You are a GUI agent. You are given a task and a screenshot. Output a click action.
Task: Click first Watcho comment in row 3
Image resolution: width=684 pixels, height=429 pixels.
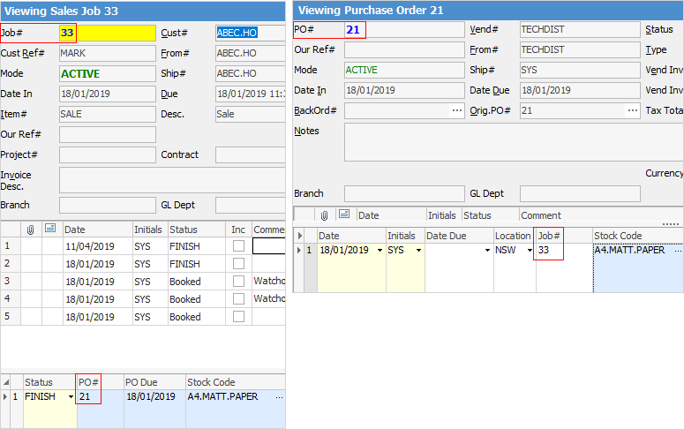268,281
